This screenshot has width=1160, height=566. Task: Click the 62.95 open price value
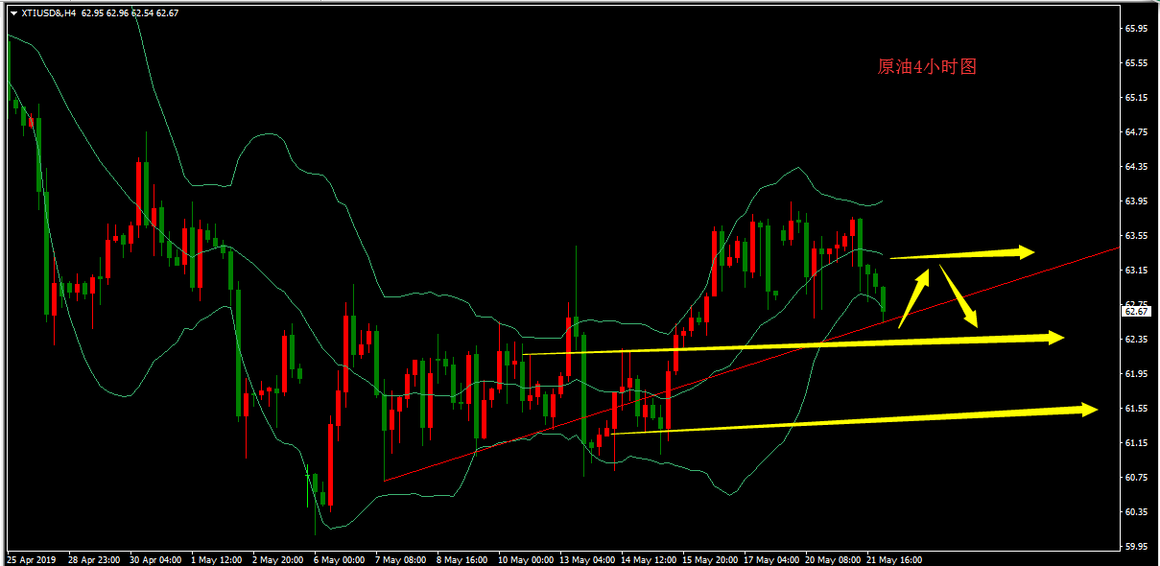coord(93,13)
